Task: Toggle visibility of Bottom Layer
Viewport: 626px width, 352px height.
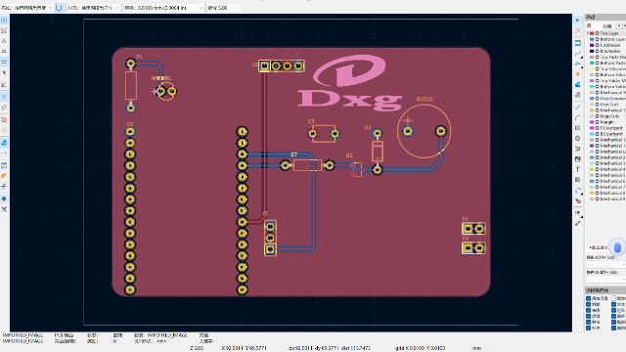Action: [x=598, y=39]
